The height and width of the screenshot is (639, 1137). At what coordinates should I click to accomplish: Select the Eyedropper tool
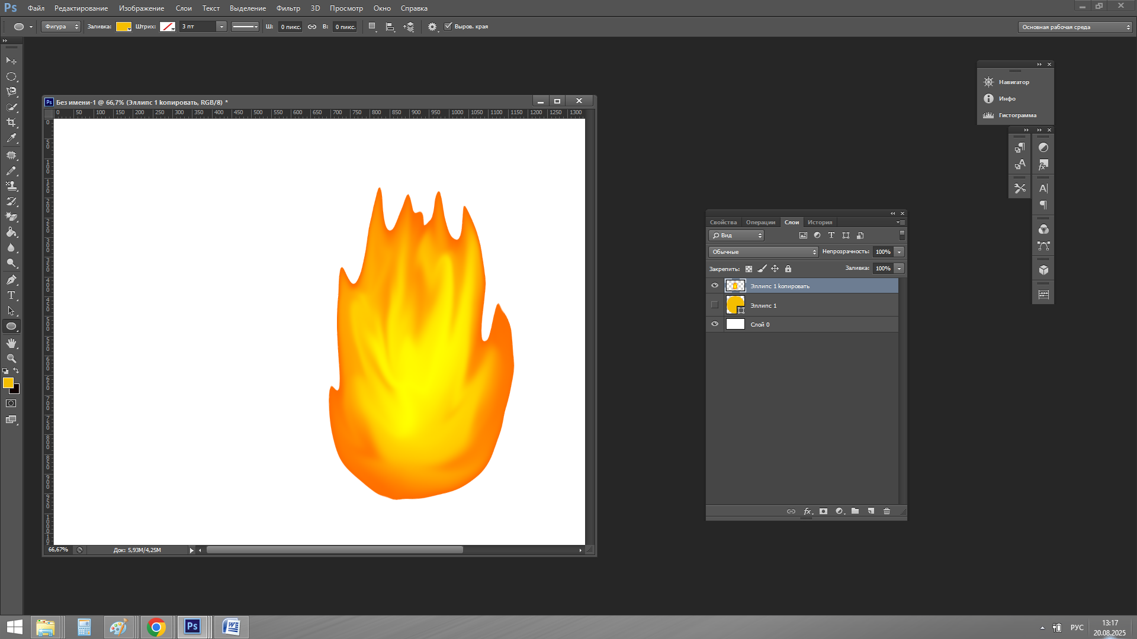coord(11,138)
